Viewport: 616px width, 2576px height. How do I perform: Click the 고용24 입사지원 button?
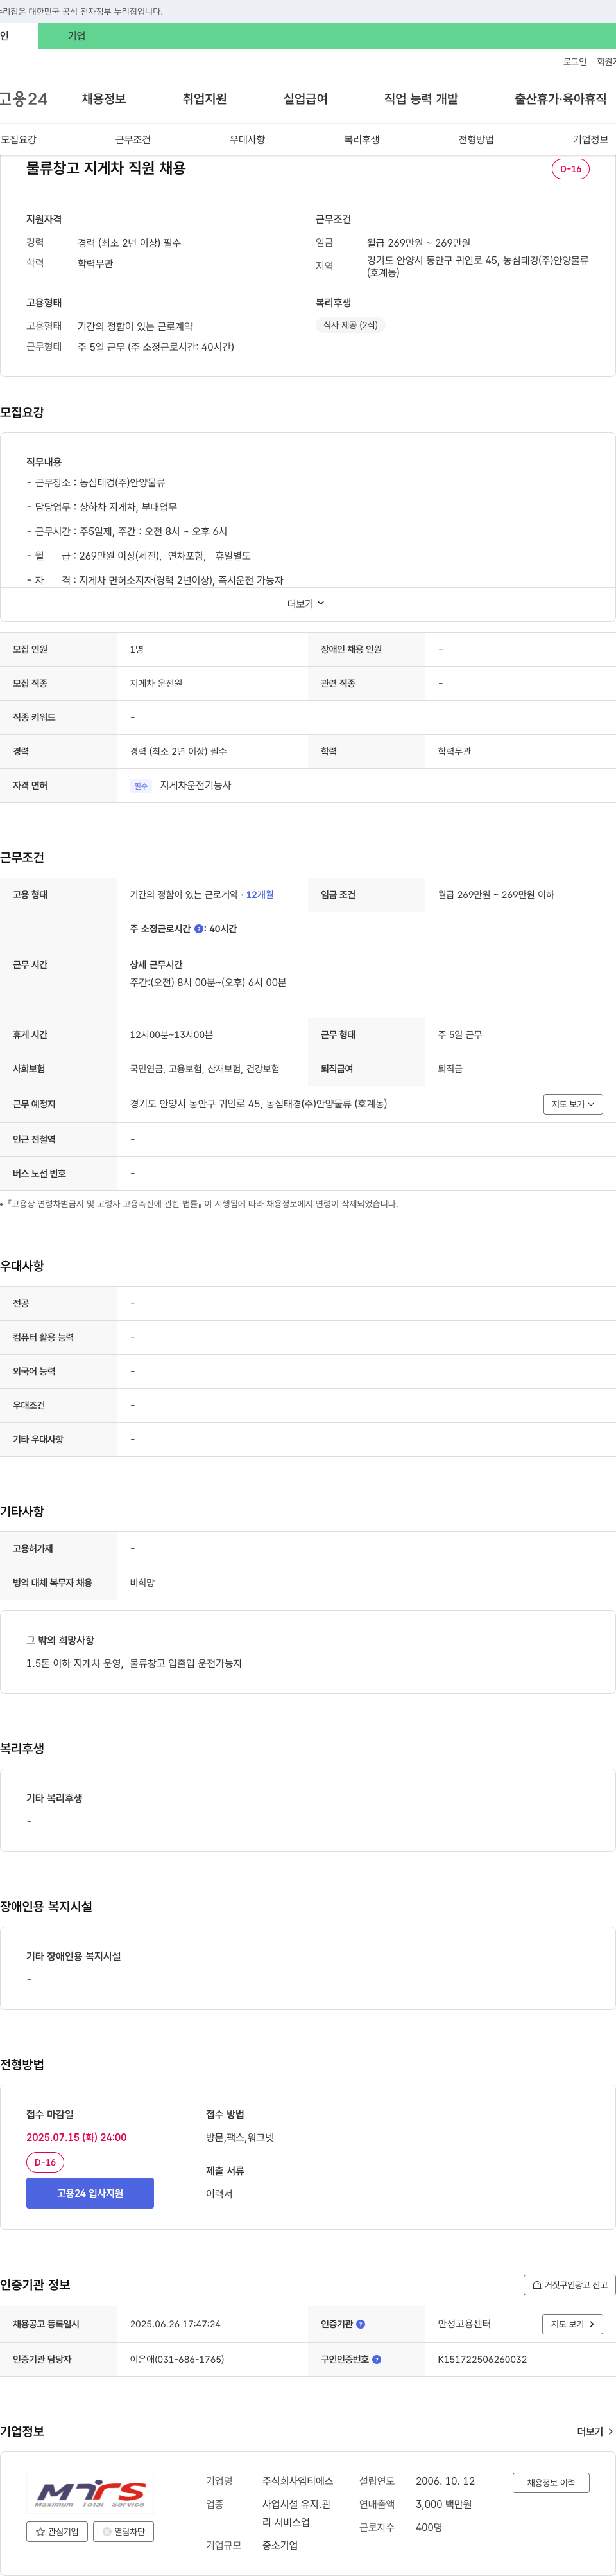click(90, 2193)
